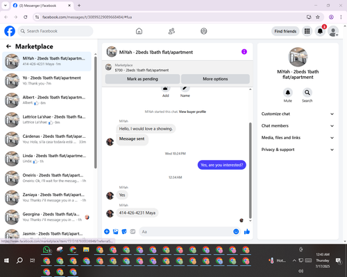This screenshot has height=277, width=347.
Task: Select the Messenger | Facebook tab
Action: [42, 6]
